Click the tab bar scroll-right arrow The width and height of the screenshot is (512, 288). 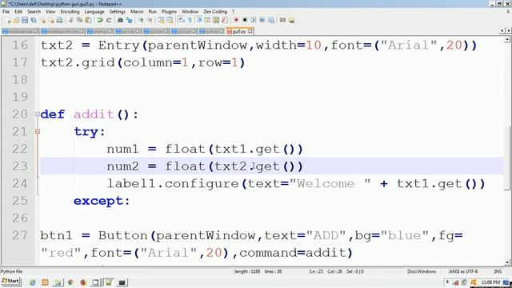coord(508,30)
